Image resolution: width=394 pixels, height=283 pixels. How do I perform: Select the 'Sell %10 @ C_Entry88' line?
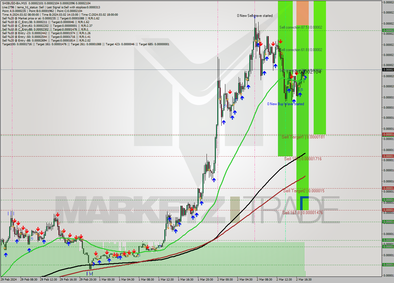45,29
